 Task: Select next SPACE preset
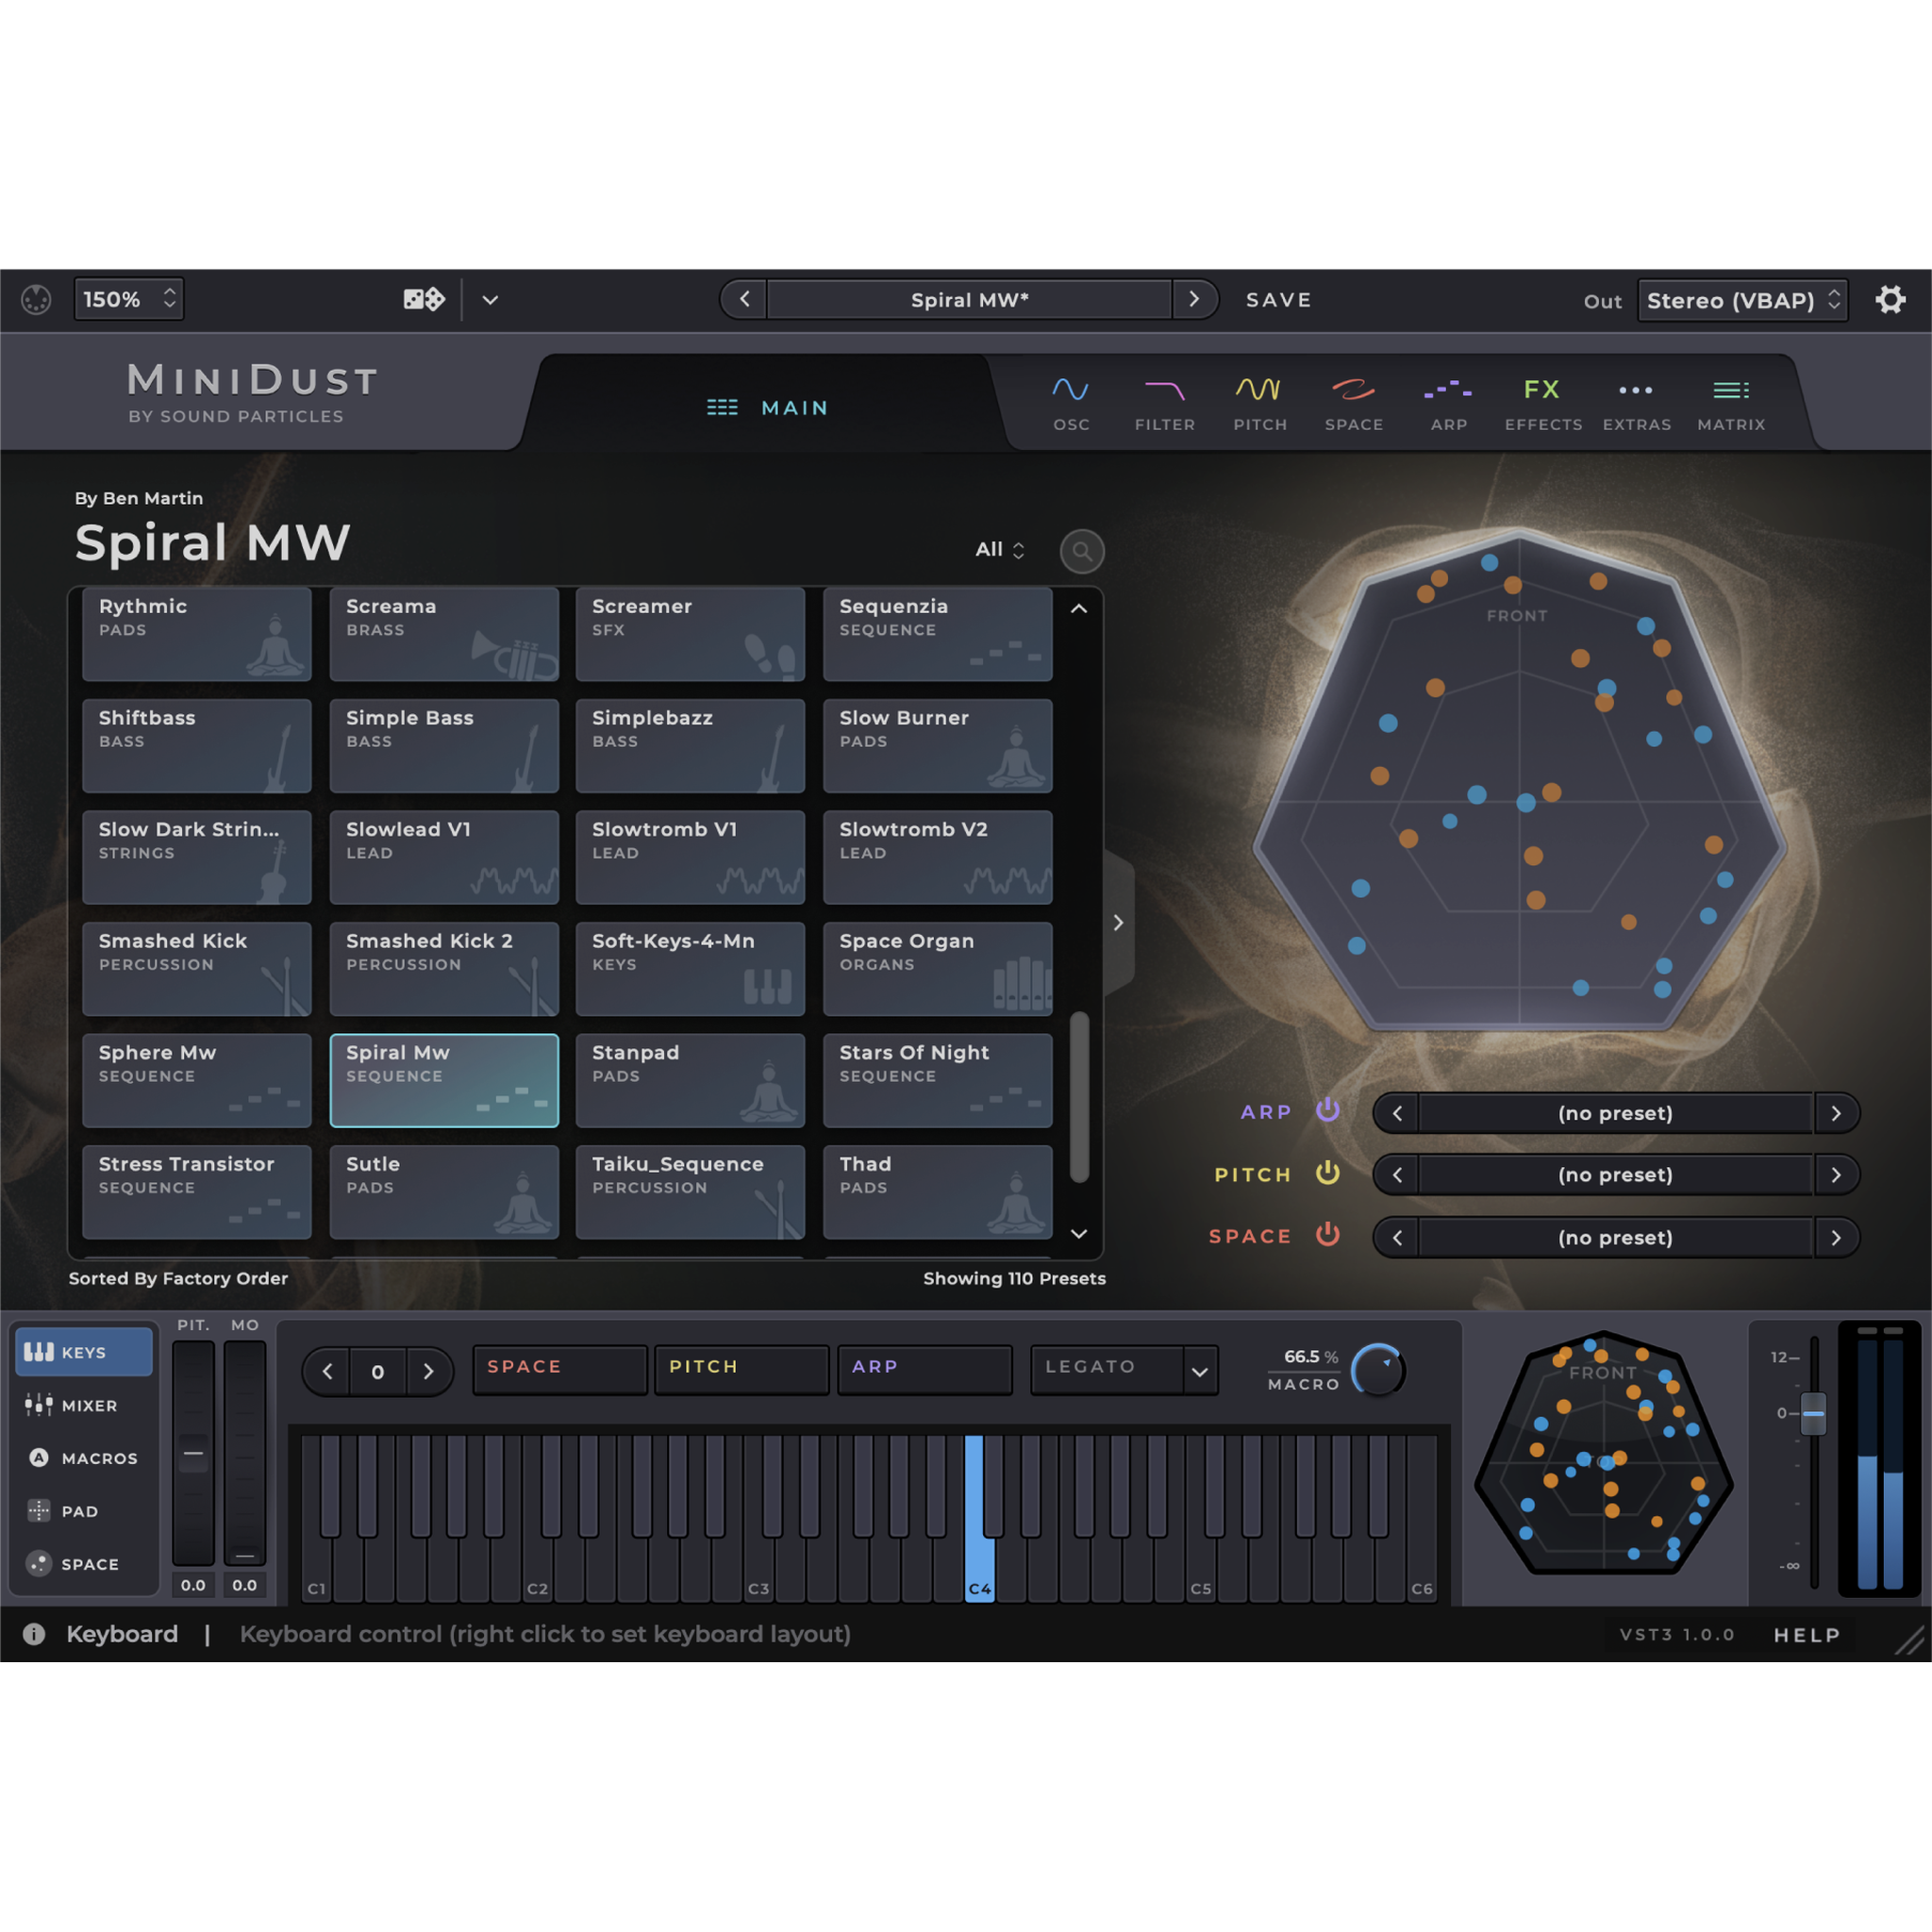tap(1836, 1238)
